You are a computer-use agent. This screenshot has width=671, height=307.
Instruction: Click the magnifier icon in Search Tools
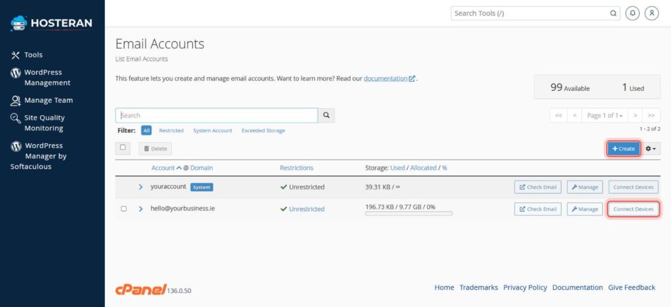tap(613, 13)
